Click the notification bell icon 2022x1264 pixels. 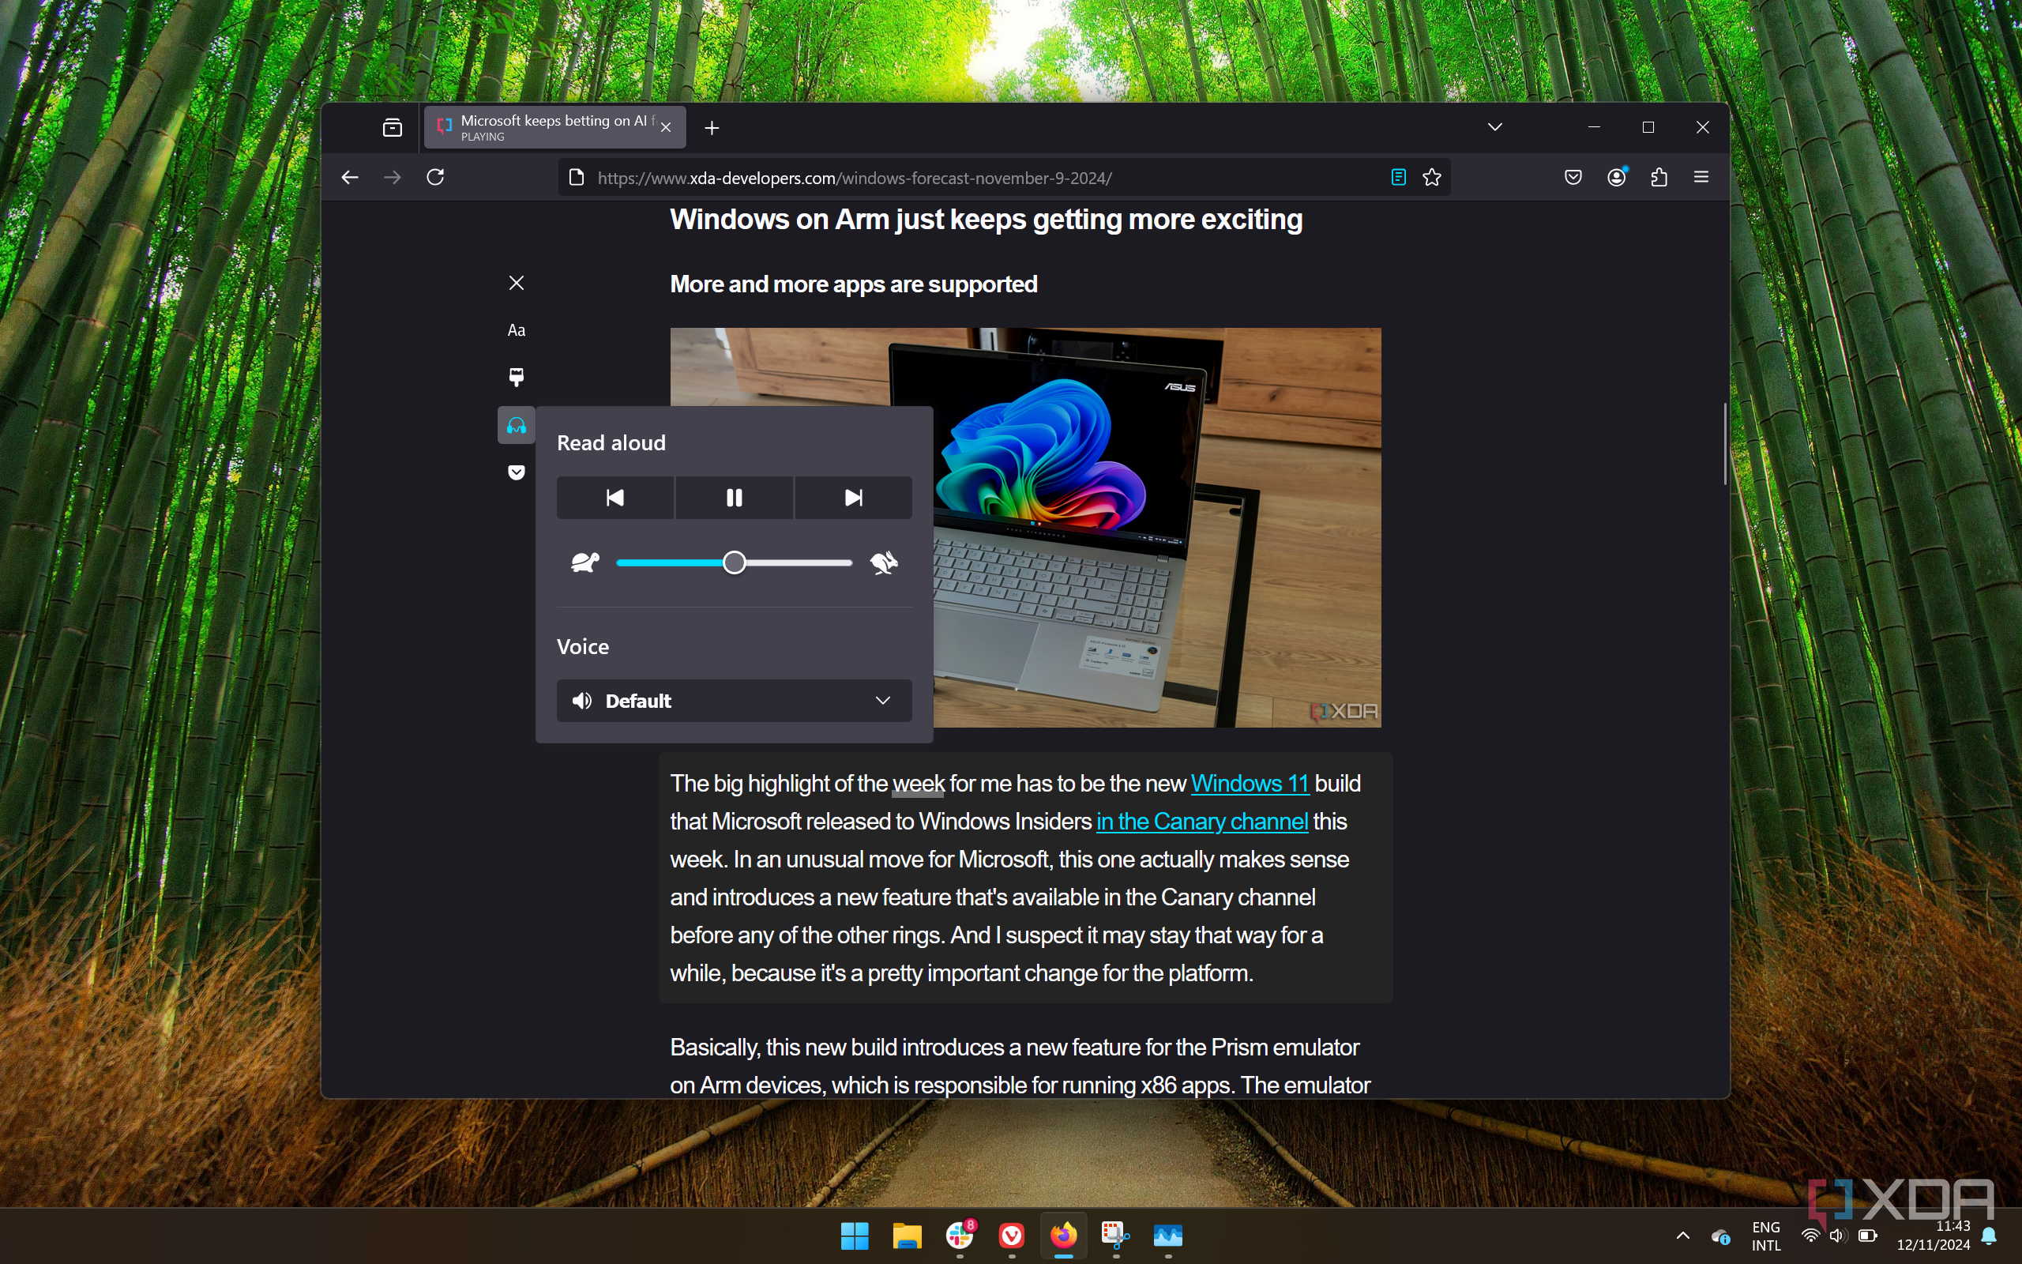click(1990, 1236)
